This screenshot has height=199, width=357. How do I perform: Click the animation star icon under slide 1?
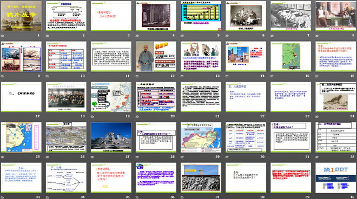2,36
